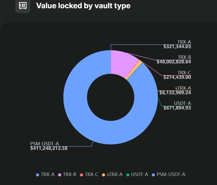Toggle USDT-A legend text entry
The width and height of the screenshot is (217, 185).
tap(140, 175)
